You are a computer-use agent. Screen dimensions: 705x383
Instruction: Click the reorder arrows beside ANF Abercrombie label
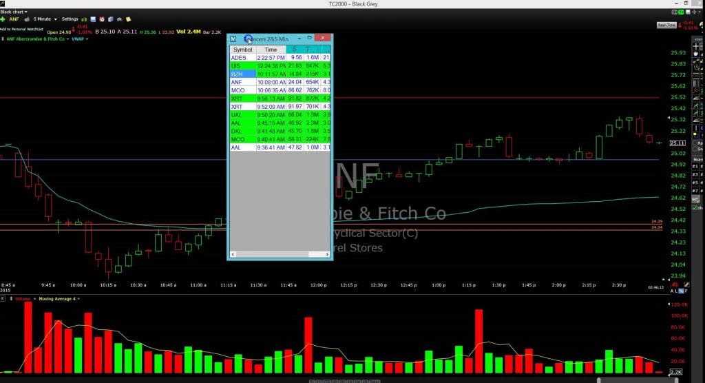[x=3, y=39]
